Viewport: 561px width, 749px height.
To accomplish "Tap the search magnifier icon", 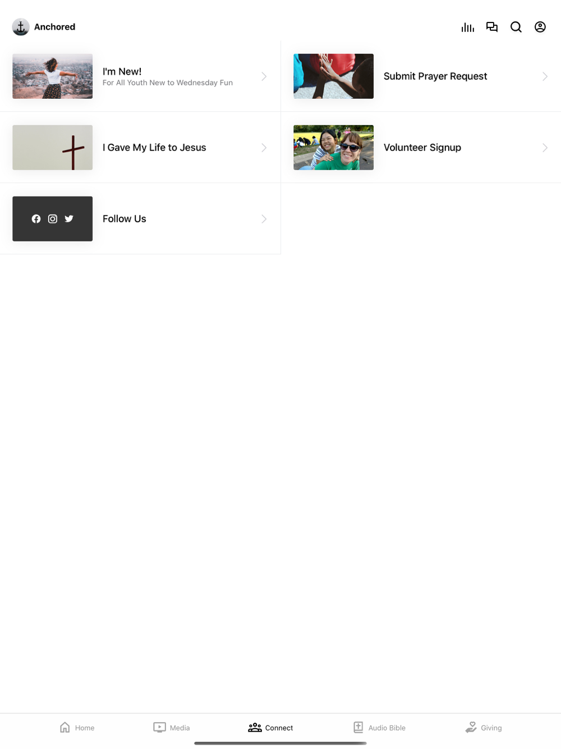I will (x=516, y=27).
